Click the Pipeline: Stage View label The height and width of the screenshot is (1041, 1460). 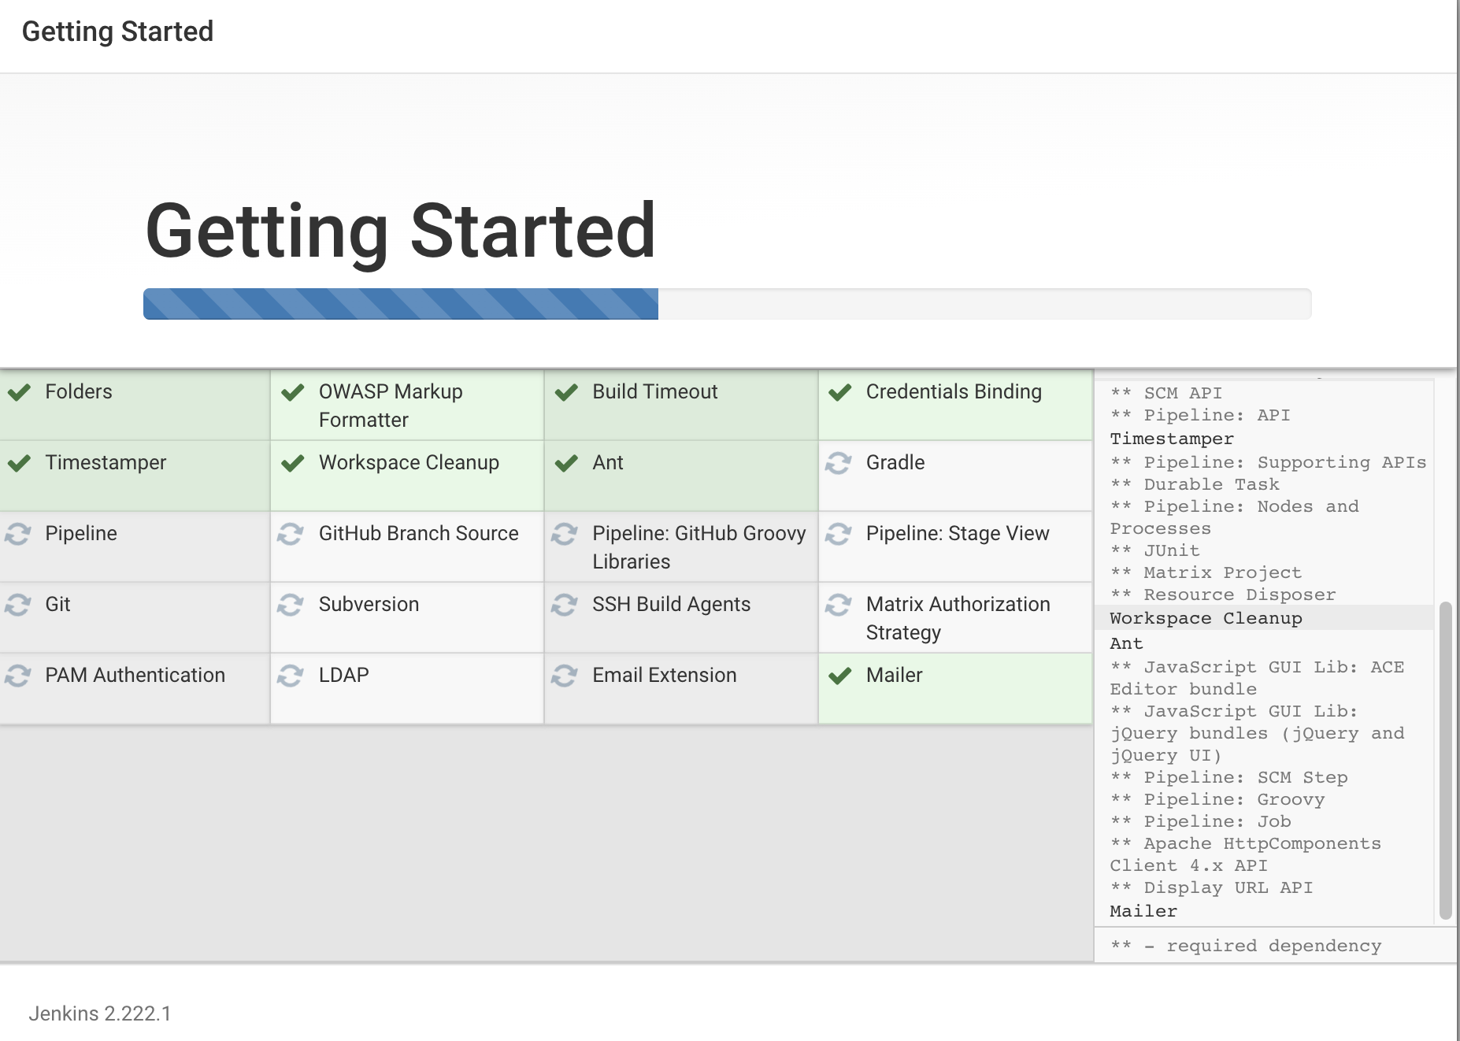coord(958,533)
